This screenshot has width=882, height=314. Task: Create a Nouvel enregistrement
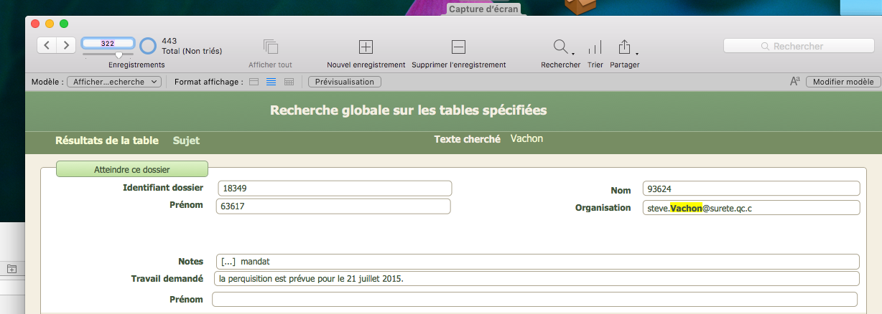click(x=366, y=47)
